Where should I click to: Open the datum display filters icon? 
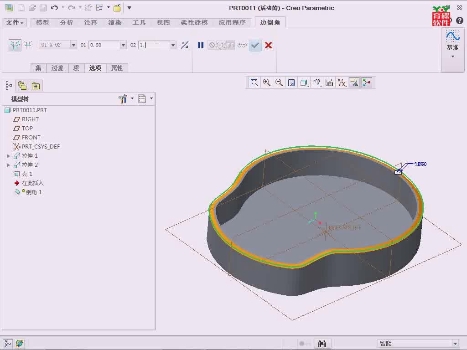click(342, 82)
